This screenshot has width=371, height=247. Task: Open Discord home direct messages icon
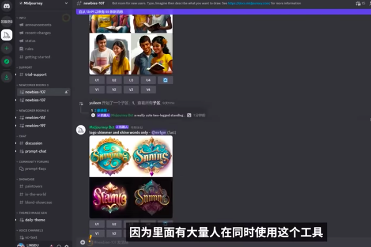(x=7, y=6)
